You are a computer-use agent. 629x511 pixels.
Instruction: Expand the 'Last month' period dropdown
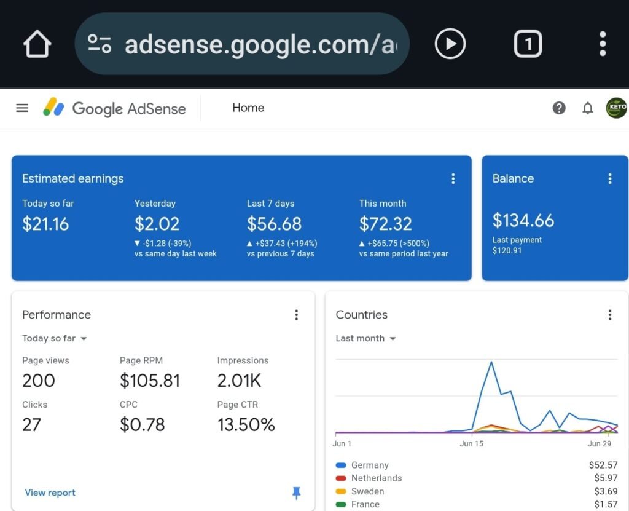366,338
